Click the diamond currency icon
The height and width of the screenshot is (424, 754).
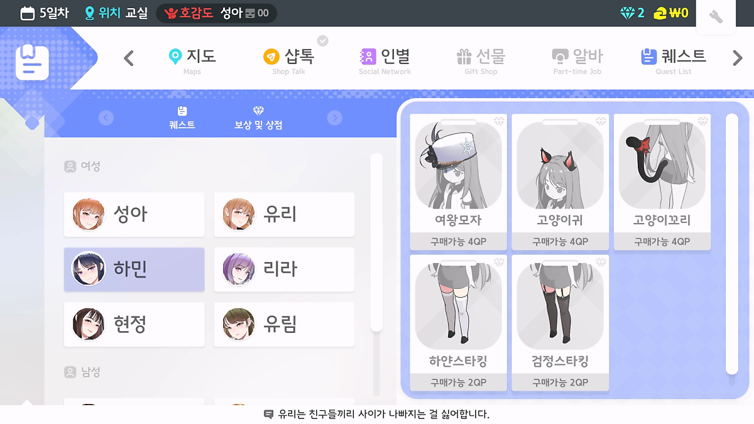[x=627, y=13]
